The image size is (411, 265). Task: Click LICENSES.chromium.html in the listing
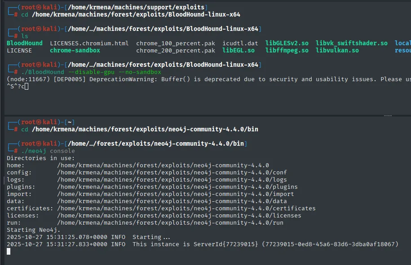pos(89,43)
